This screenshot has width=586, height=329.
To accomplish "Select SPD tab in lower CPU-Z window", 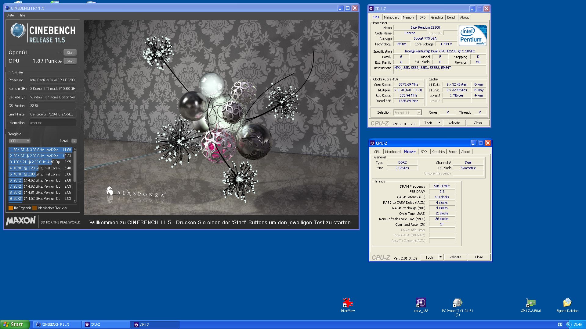I will click(x=424, y=152).
